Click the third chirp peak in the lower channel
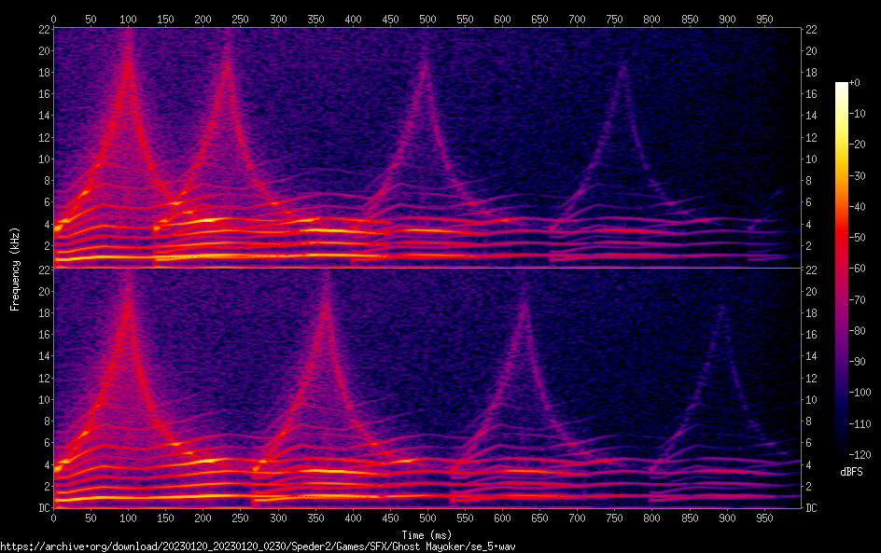 (x=524, y=284)
